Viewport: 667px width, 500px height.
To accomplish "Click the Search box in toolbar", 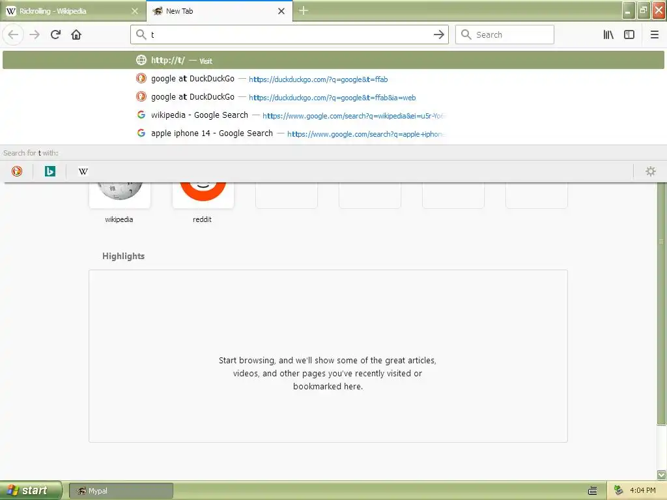I will coord(505,35).
